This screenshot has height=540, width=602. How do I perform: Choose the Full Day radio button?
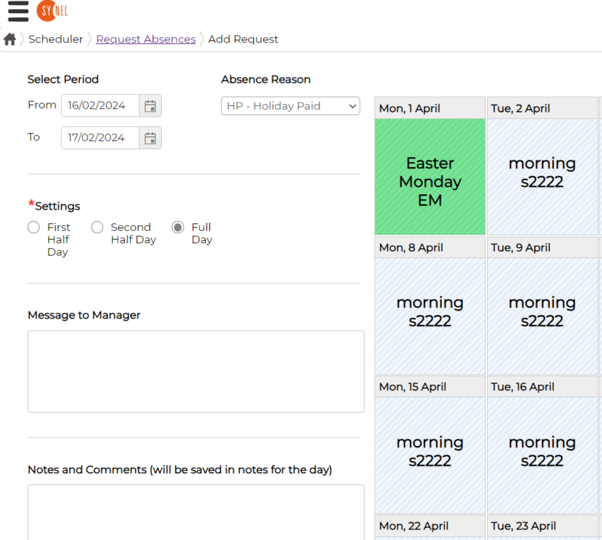pos(178,227)
